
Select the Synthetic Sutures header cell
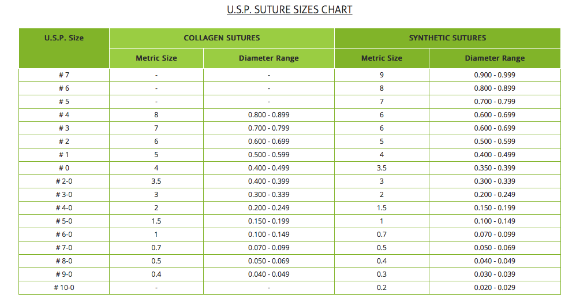447,38
